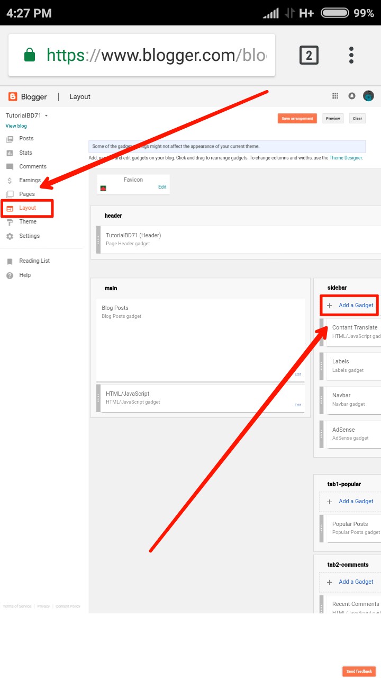Click the Theme paint-roller icon
The width and height of the screenshot is (381, 678).
[x=10, y=222]
